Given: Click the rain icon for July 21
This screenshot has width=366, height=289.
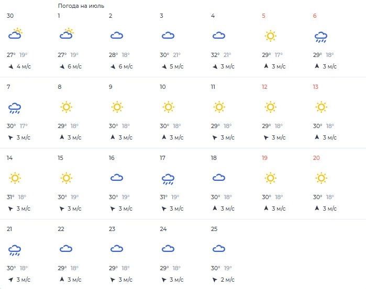Looking at the screenshot, I should point(15,250).
